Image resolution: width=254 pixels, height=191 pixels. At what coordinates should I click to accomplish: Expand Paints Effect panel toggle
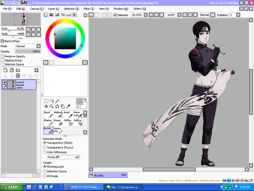(2, 41)
